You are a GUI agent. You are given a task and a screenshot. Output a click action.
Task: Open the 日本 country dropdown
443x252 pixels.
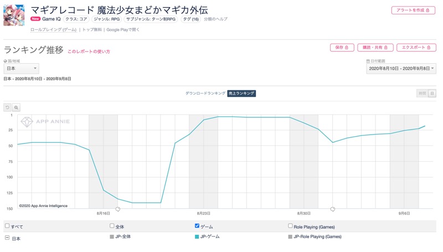(21, 68)
